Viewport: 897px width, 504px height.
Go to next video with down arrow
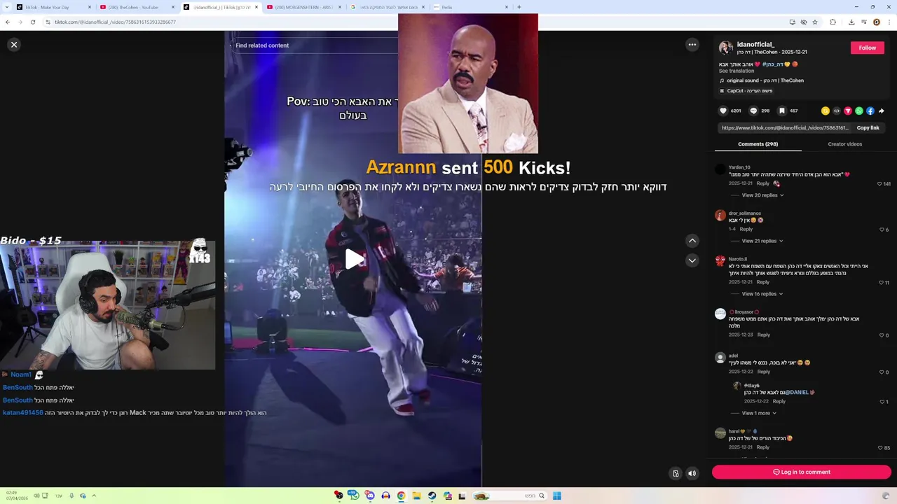tap(692, 260)
